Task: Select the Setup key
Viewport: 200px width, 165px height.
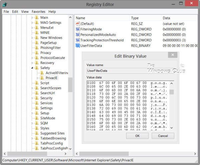Action: [45, 113]
